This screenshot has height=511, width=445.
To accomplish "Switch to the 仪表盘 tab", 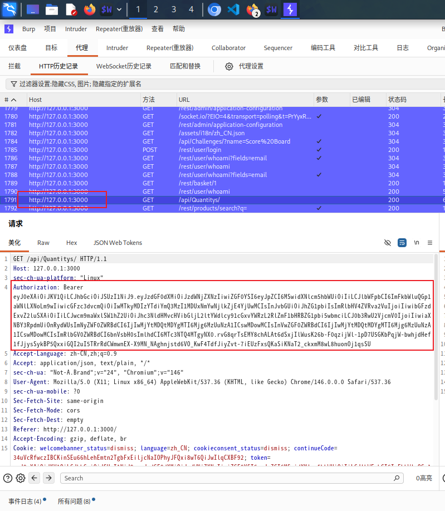I will pos(18,48).
